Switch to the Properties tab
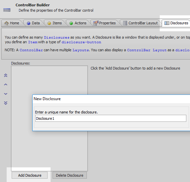The image size is (190, 182). point(104,23)
